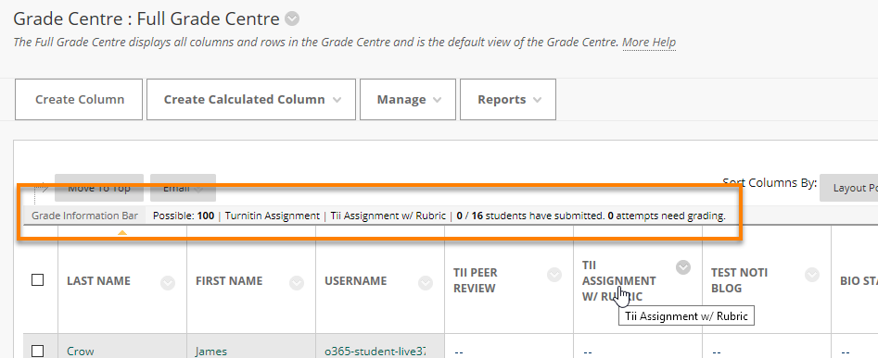This screenshot has width=878, height=358.
Task: Open the Last Name column options chevron
Action: (168, 284)
